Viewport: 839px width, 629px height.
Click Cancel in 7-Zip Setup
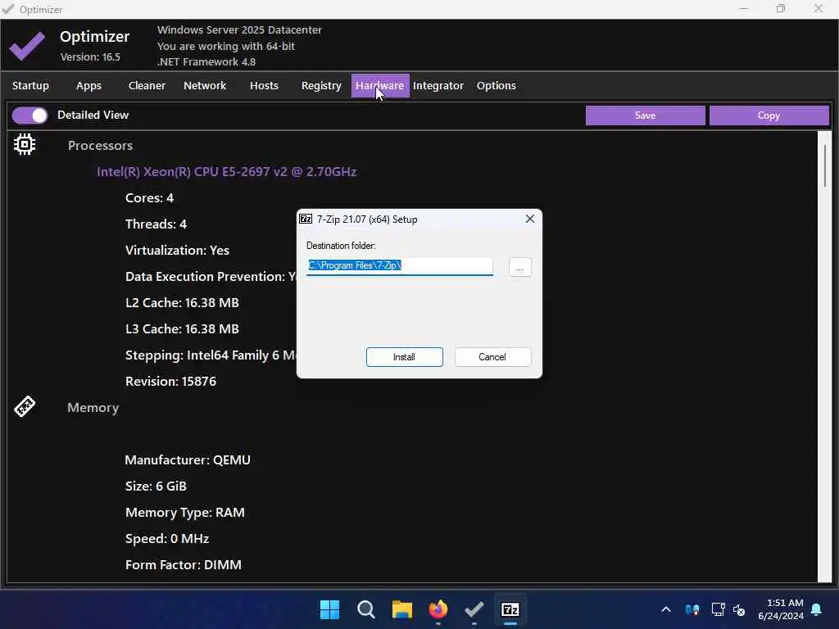(x=492, y=357)
